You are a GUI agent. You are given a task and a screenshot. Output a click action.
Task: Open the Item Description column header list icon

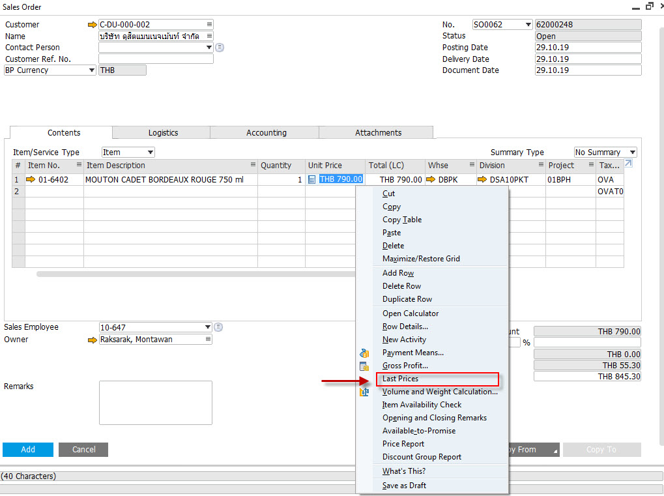[x=253, y=164]
